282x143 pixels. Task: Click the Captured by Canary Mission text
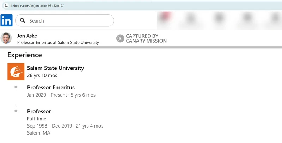click(146, 38)
